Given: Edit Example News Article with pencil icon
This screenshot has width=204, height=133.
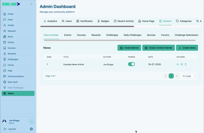Looking at the screenshot, I should (x=182, y=64).
